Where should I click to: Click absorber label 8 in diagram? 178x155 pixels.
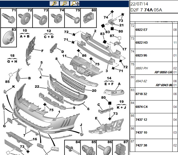pyautogui.click(x=56, y=59)
